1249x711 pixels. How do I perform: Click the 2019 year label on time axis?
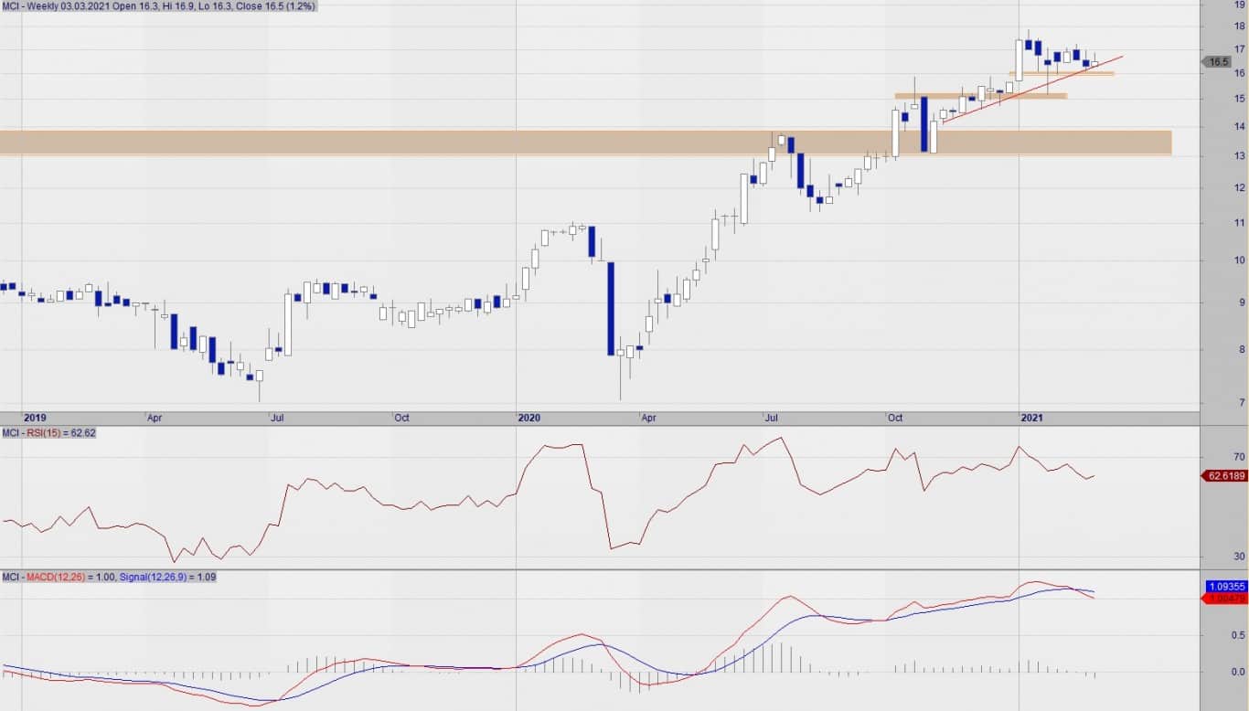point(35,418)
